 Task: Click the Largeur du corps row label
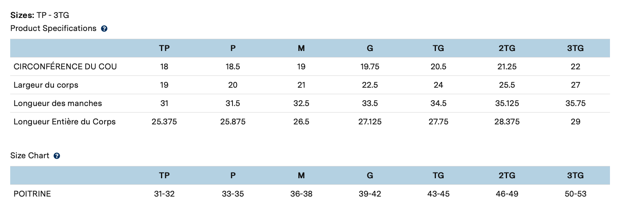coord(46,85)
